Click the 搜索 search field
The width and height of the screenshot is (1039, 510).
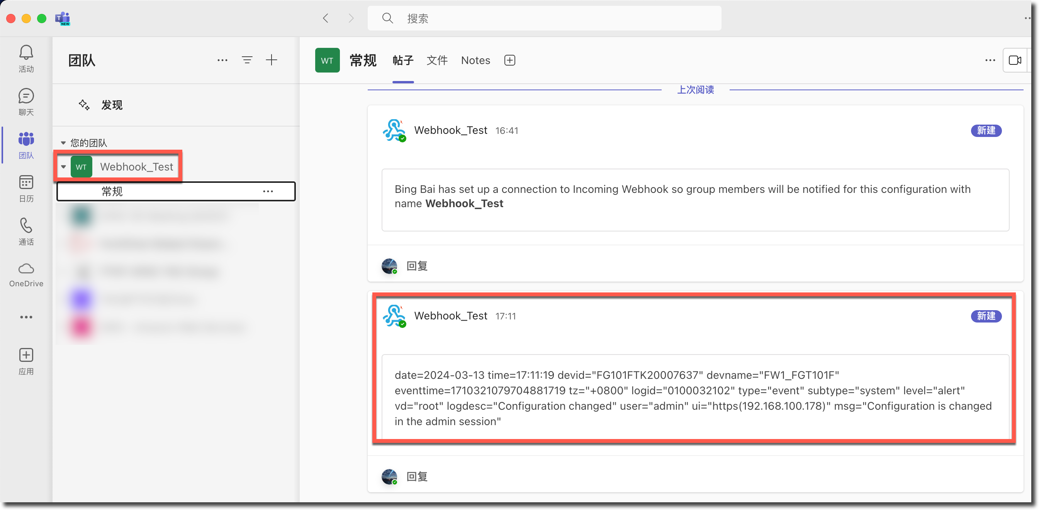click(x=545, y=18)
